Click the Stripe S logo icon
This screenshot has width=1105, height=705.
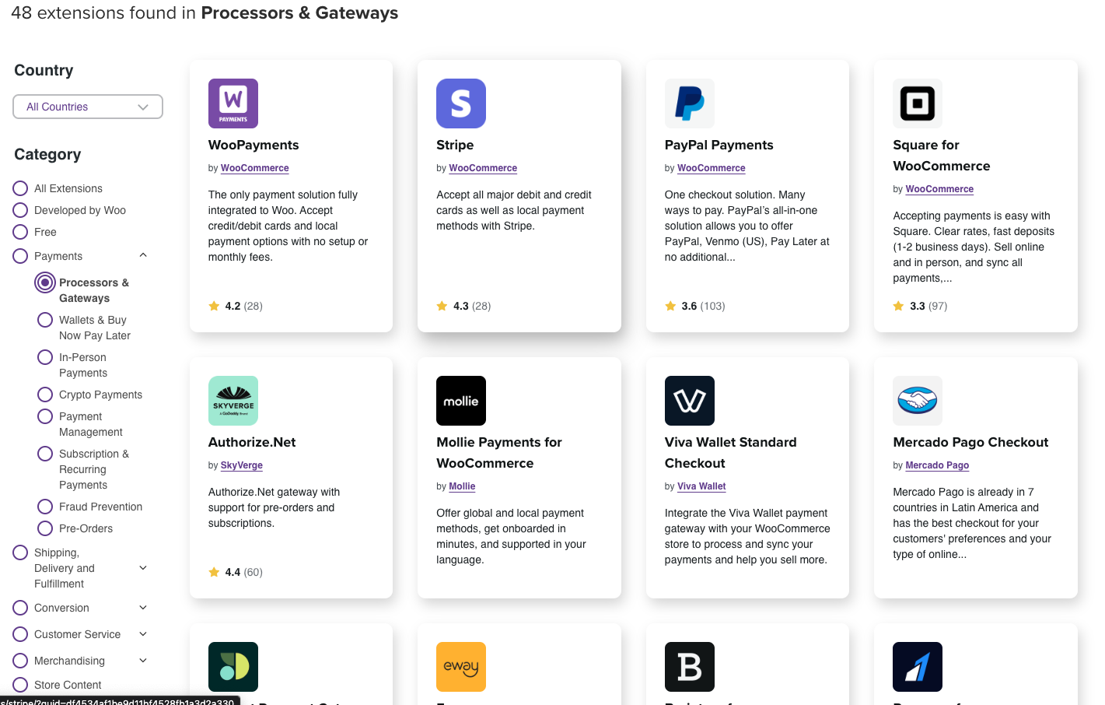tap(461, 103)
